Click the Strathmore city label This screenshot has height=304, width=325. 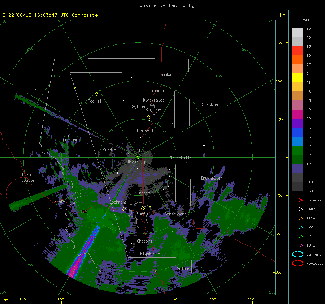pos(175,214)
